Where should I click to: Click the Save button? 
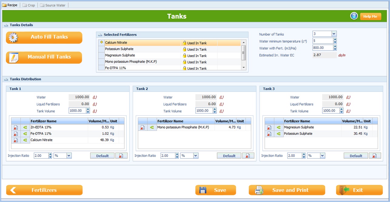pyautogui.click(x=216, y=190)
